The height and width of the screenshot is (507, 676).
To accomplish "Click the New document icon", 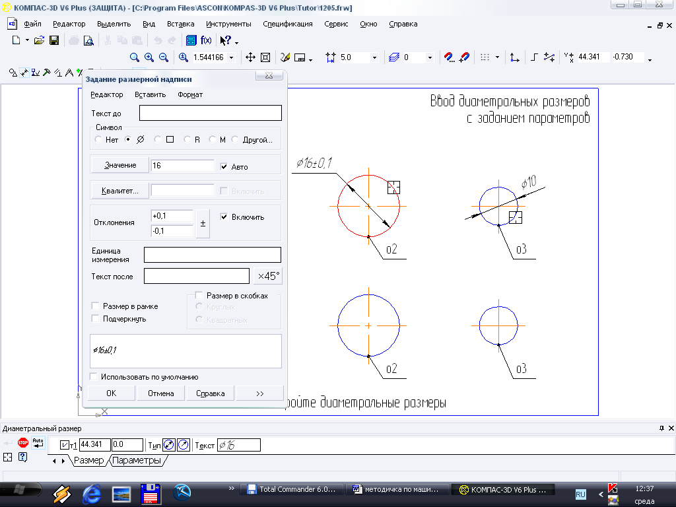I will [16, 40].
